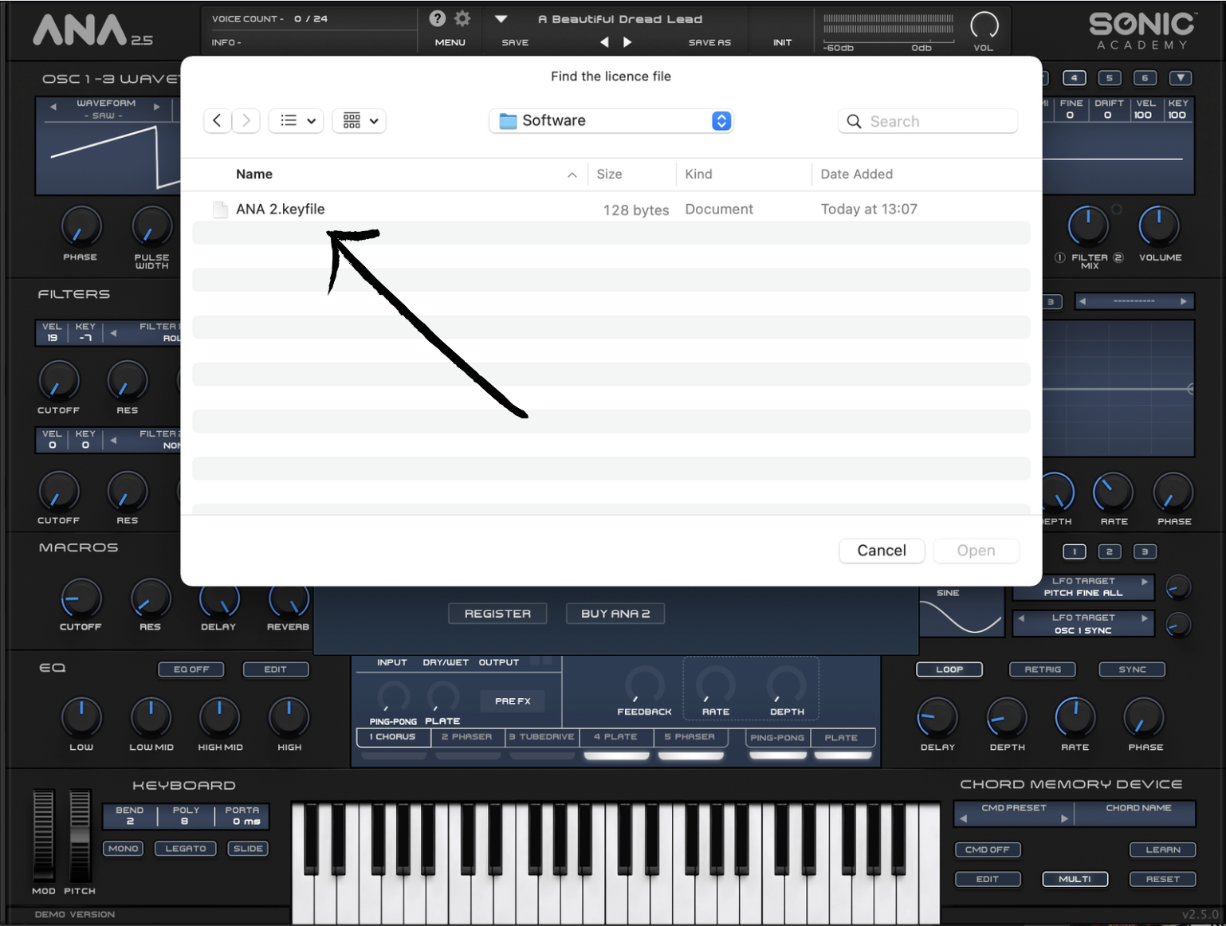Click the BUY ANA 2 button
The height and width of the screenshot is (926, 1226).
coord(615,614)
